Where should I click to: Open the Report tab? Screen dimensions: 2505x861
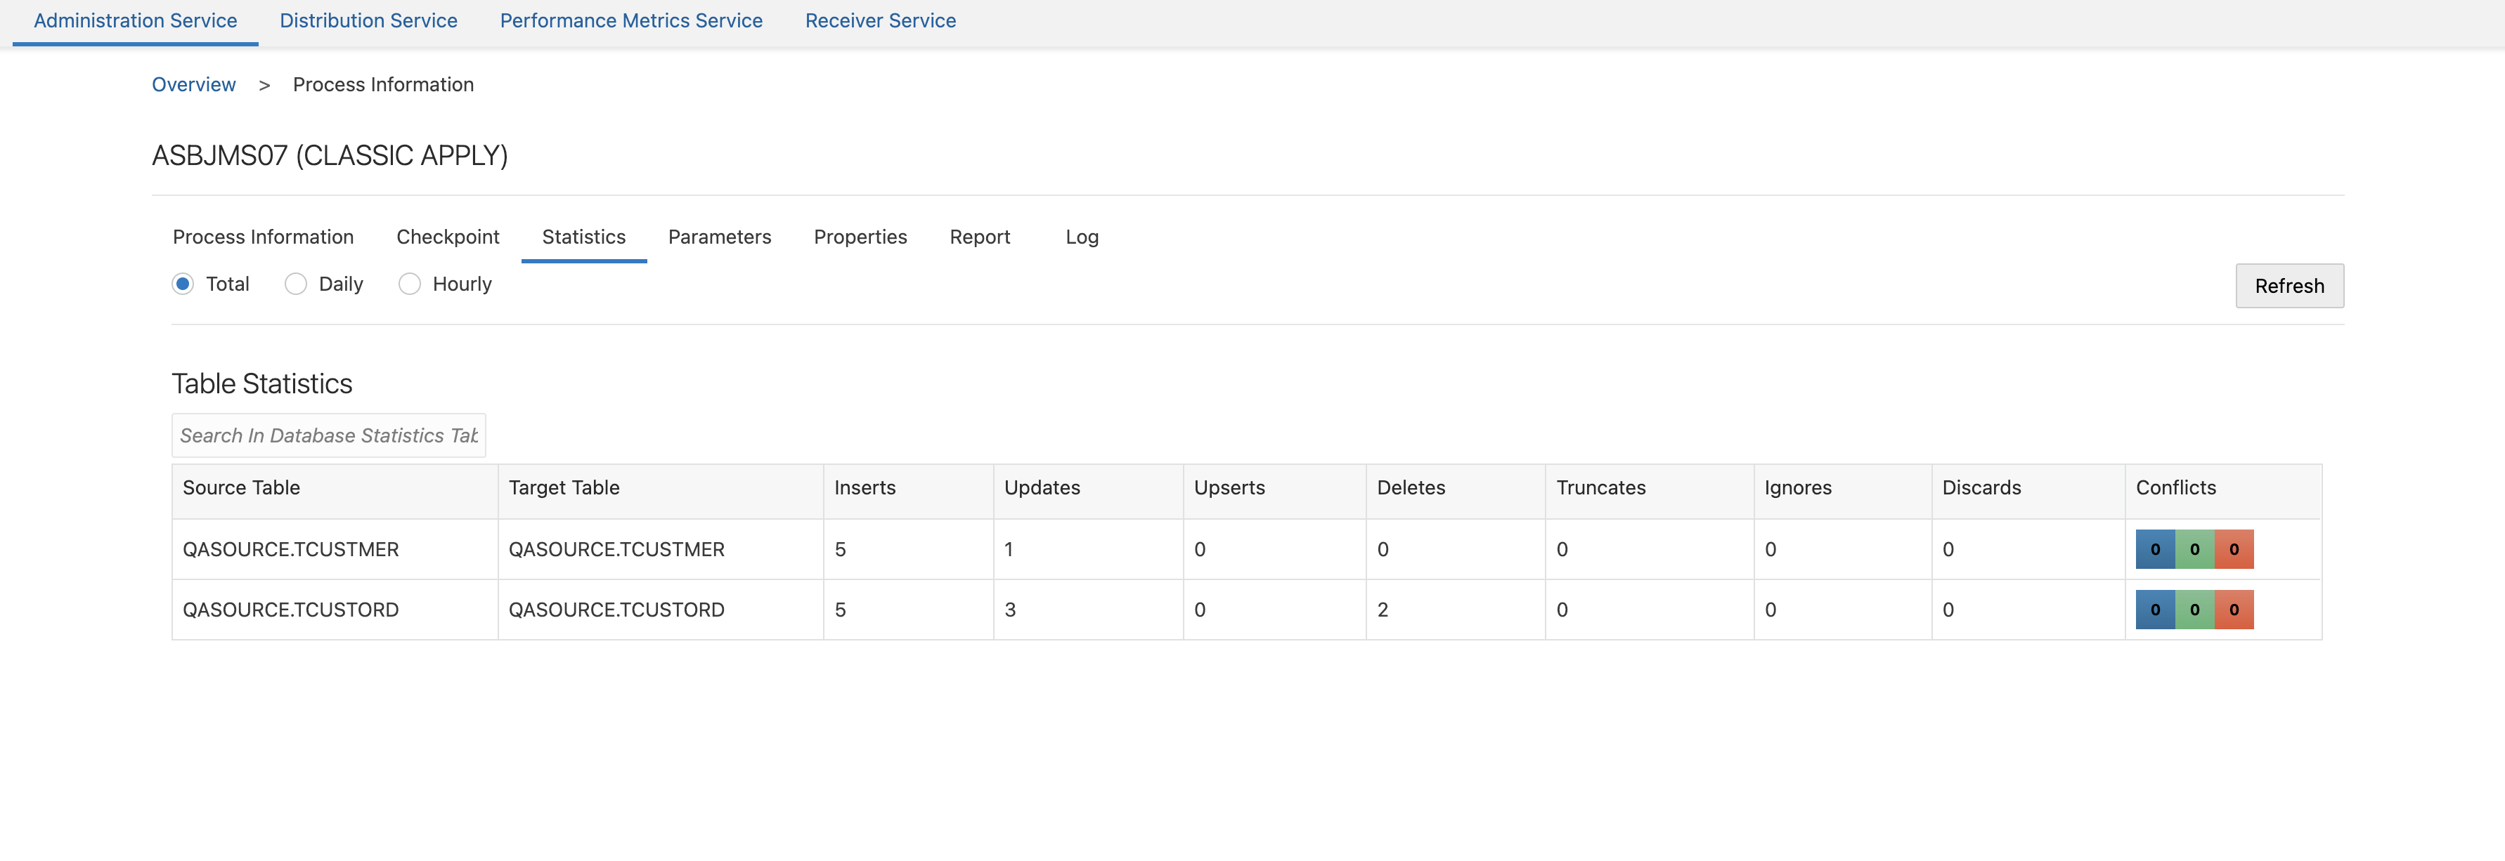coord(979,237)
